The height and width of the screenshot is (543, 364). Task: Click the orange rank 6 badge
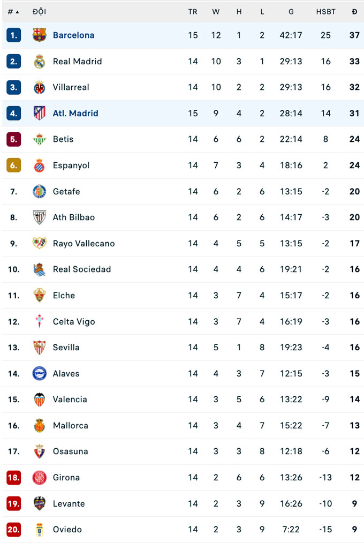pyautogui.click(x=14, y=165)
